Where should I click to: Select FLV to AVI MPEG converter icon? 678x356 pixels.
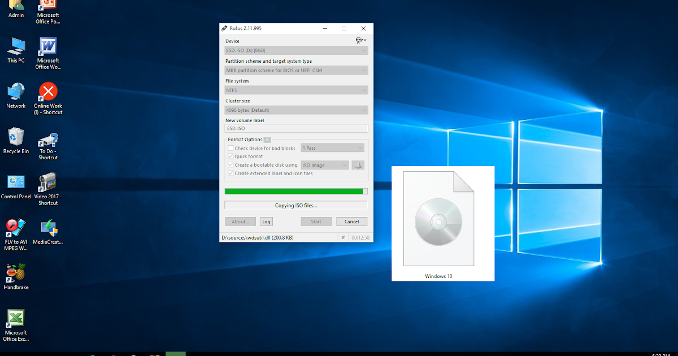(x=16, y=235)
